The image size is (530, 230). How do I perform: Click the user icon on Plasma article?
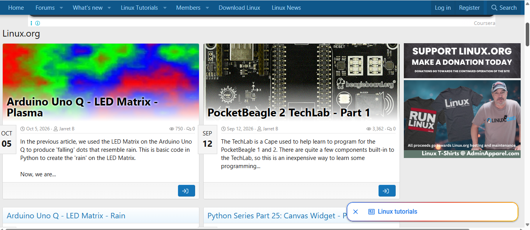coord(56,129)
